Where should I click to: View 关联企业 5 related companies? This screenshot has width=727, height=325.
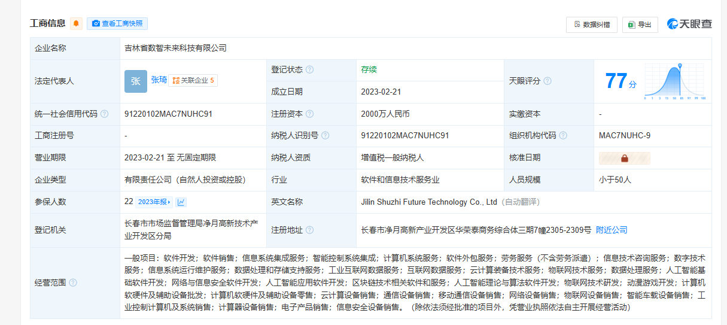click(x=193, y=80)
